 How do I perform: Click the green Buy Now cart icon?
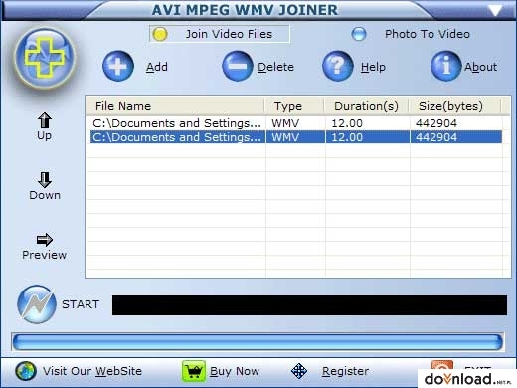[x=194, y=371]
